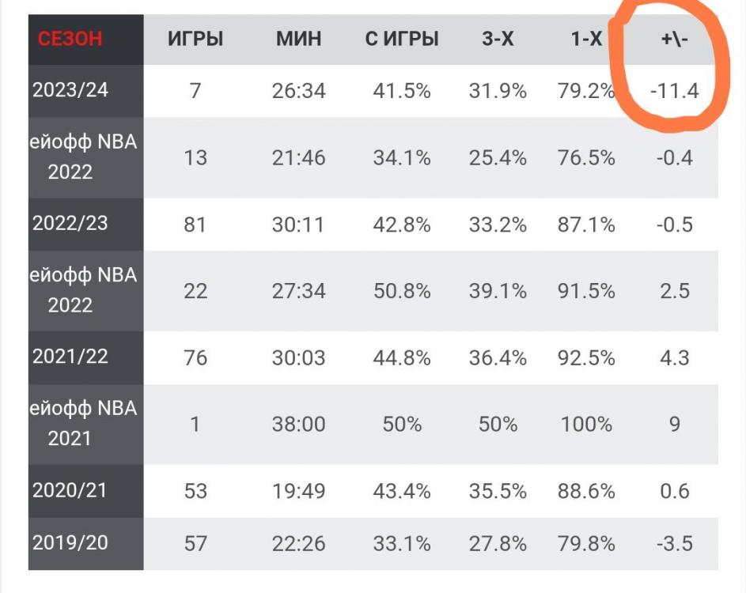This screenshot has height=593, width=746.
Task: Click the 50.8% field goal cell
Action: (x=402, y=291)
